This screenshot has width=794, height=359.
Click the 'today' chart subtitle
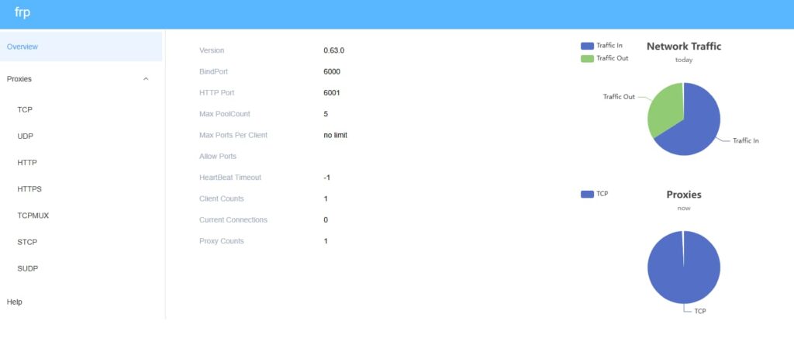click(x=684, y=60)
